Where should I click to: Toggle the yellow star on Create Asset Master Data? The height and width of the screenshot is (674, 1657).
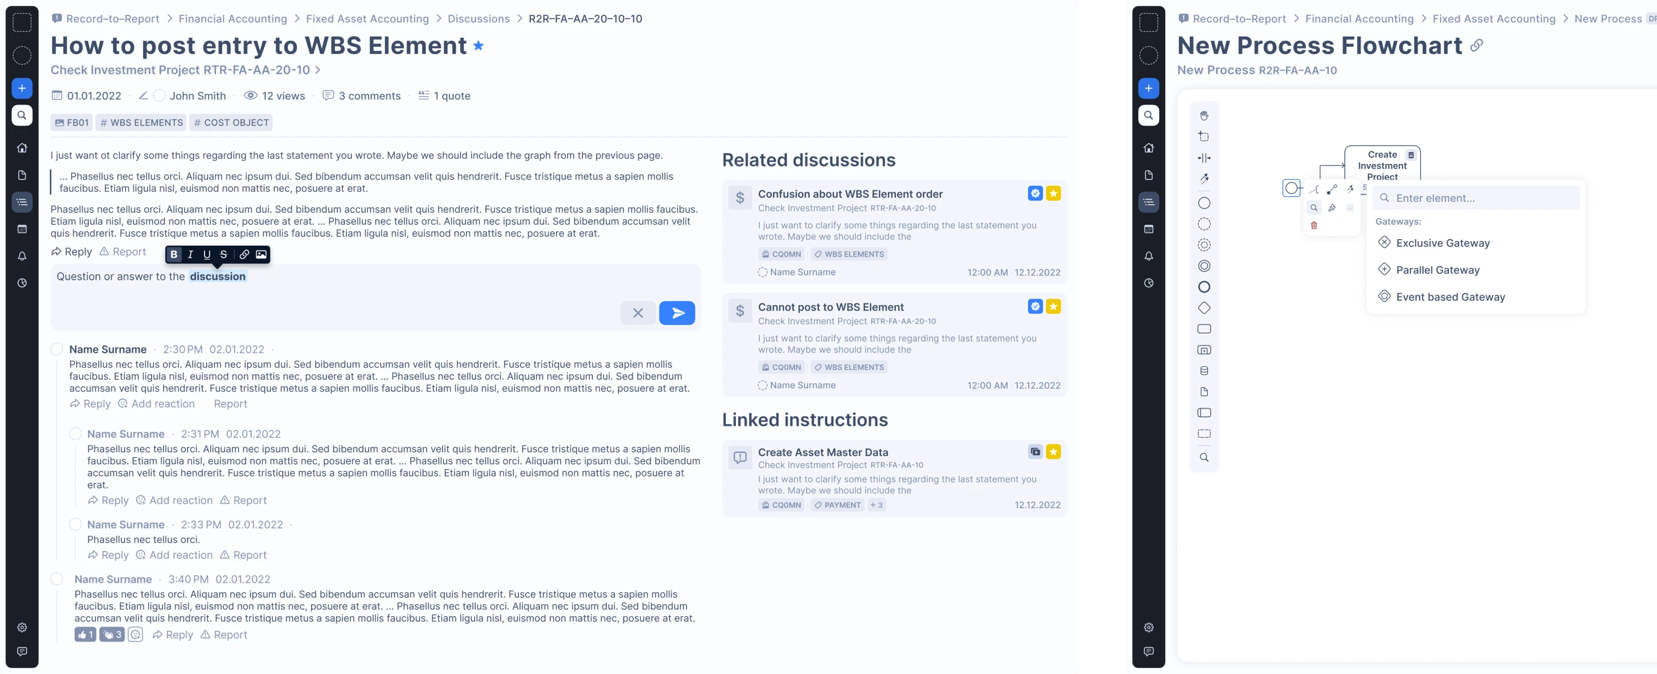click(1053, 452)
